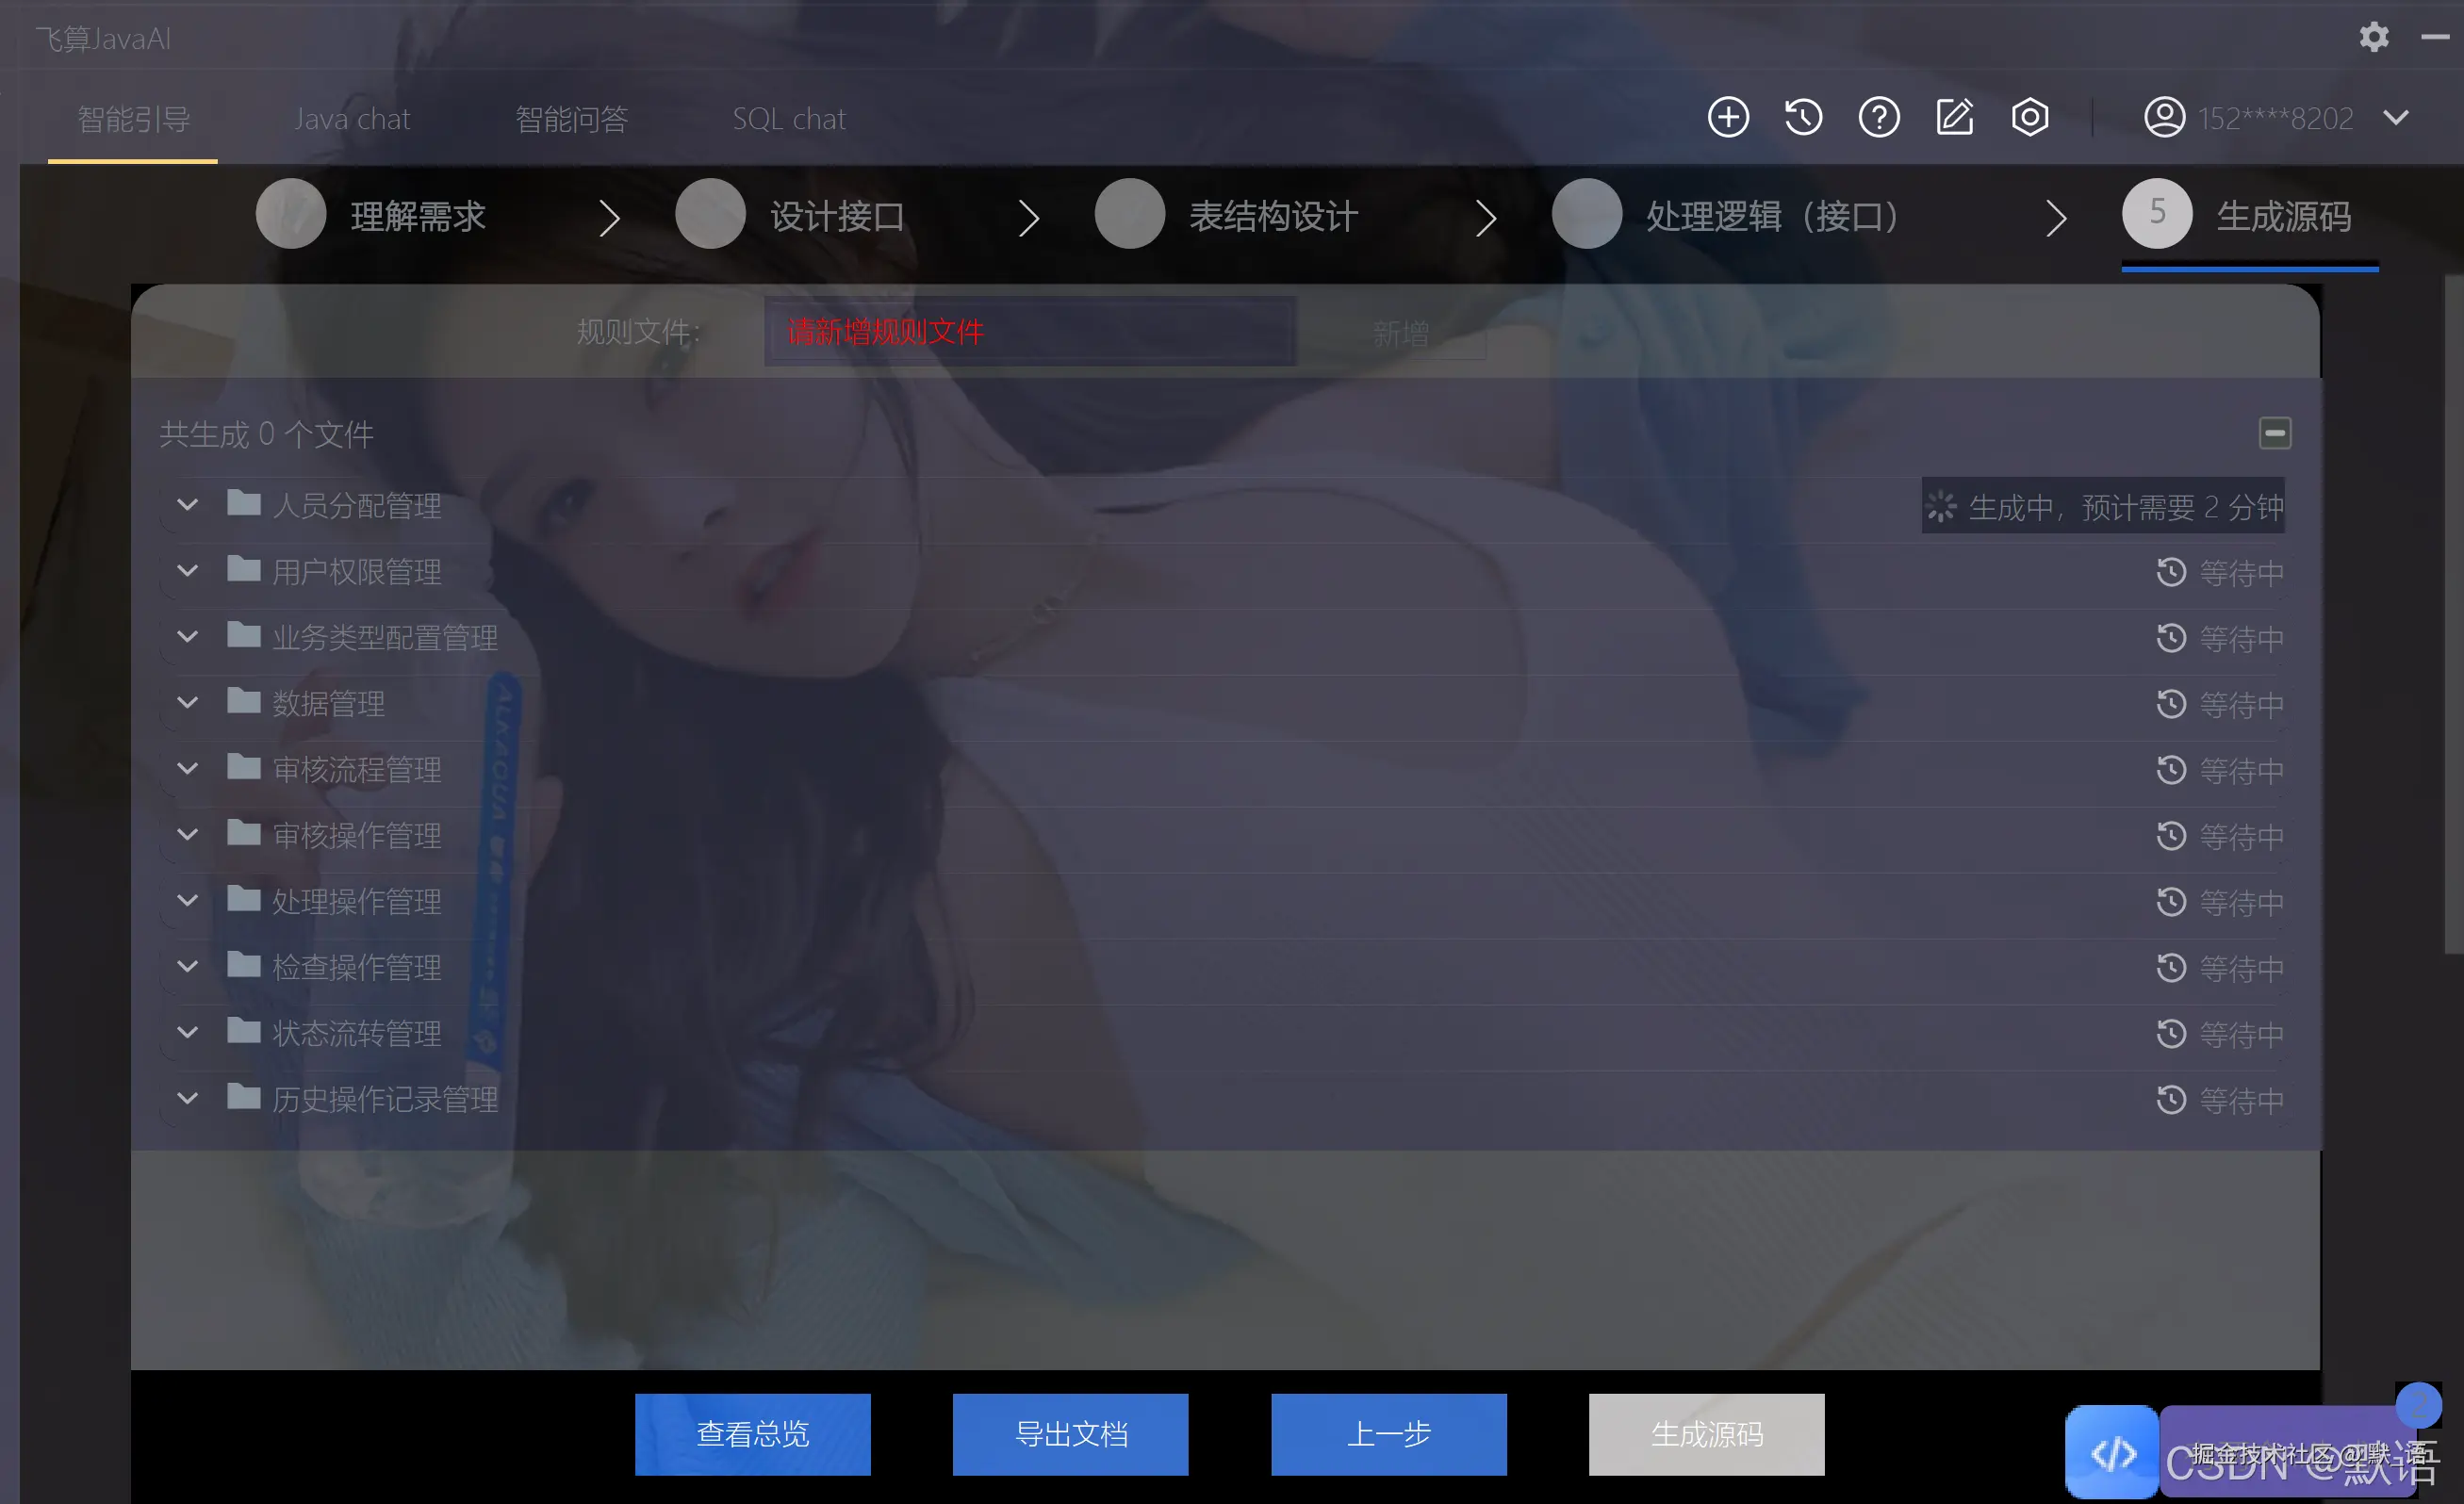Open the hexagon settings icon
The height and width of the screenshot is (1504, 2464).
click(x=2029, y=118)
